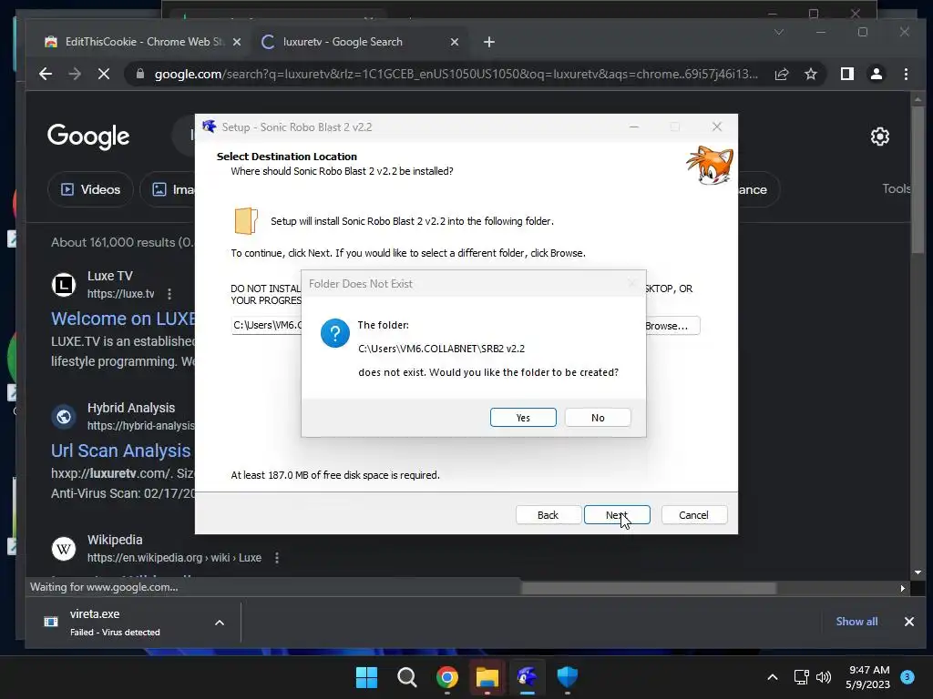This screenshot has height=699, width=933.
Task: View site security lock icon
Action: point(140,74)
